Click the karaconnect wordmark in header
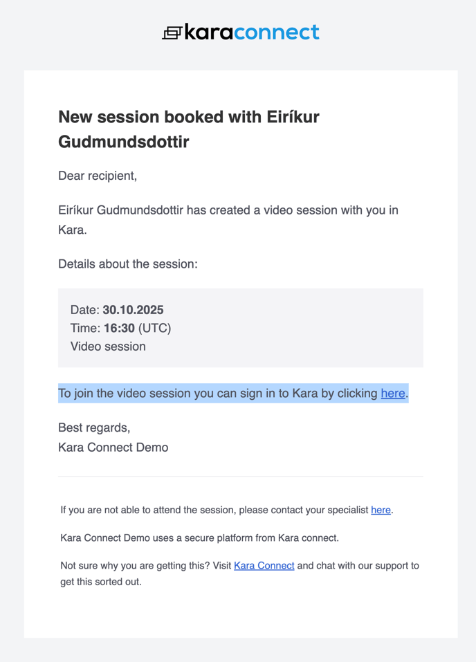The width and height of the screenshot is (476, 662). 252,32
